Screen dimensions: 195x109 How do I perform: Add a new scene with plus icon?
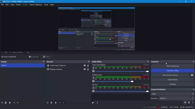pos(2,103)
